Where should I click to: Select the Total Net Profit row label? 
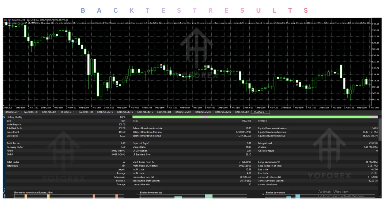14,128
